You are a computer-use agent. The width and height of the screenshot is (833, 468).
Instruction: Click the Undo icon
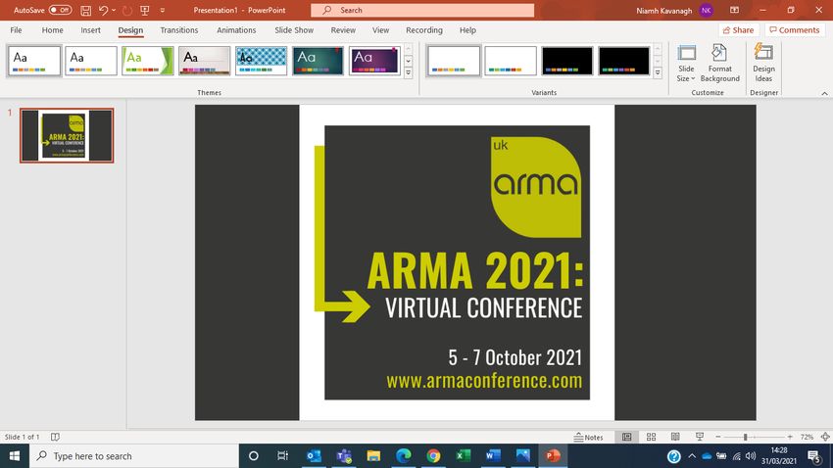pos(103,10)
